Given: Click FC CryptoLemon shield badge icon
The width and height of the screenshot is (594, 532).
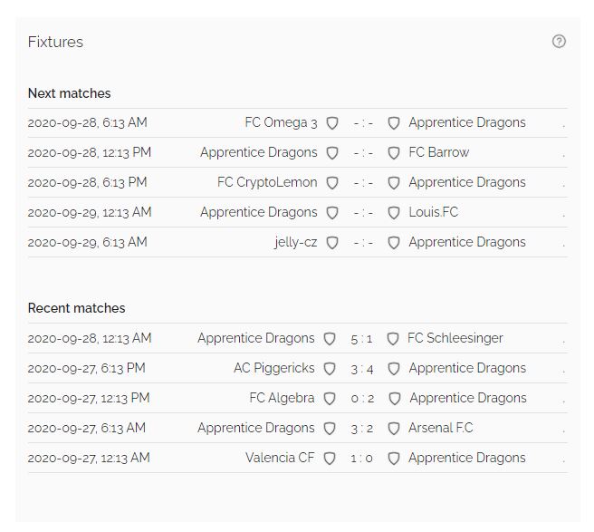Looking at the screenshot, I should (x=332, y=183).
